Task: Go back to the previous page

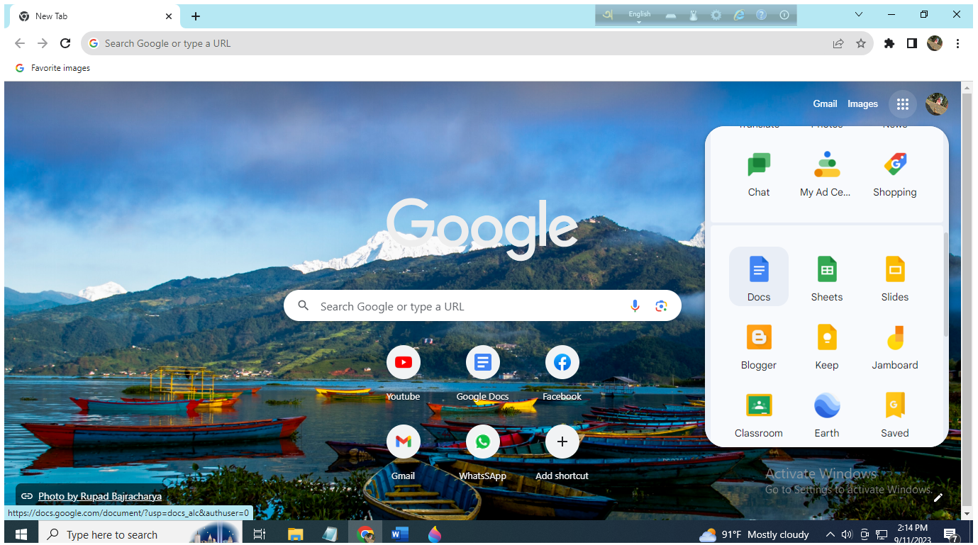Action: (x=20, y=43)
